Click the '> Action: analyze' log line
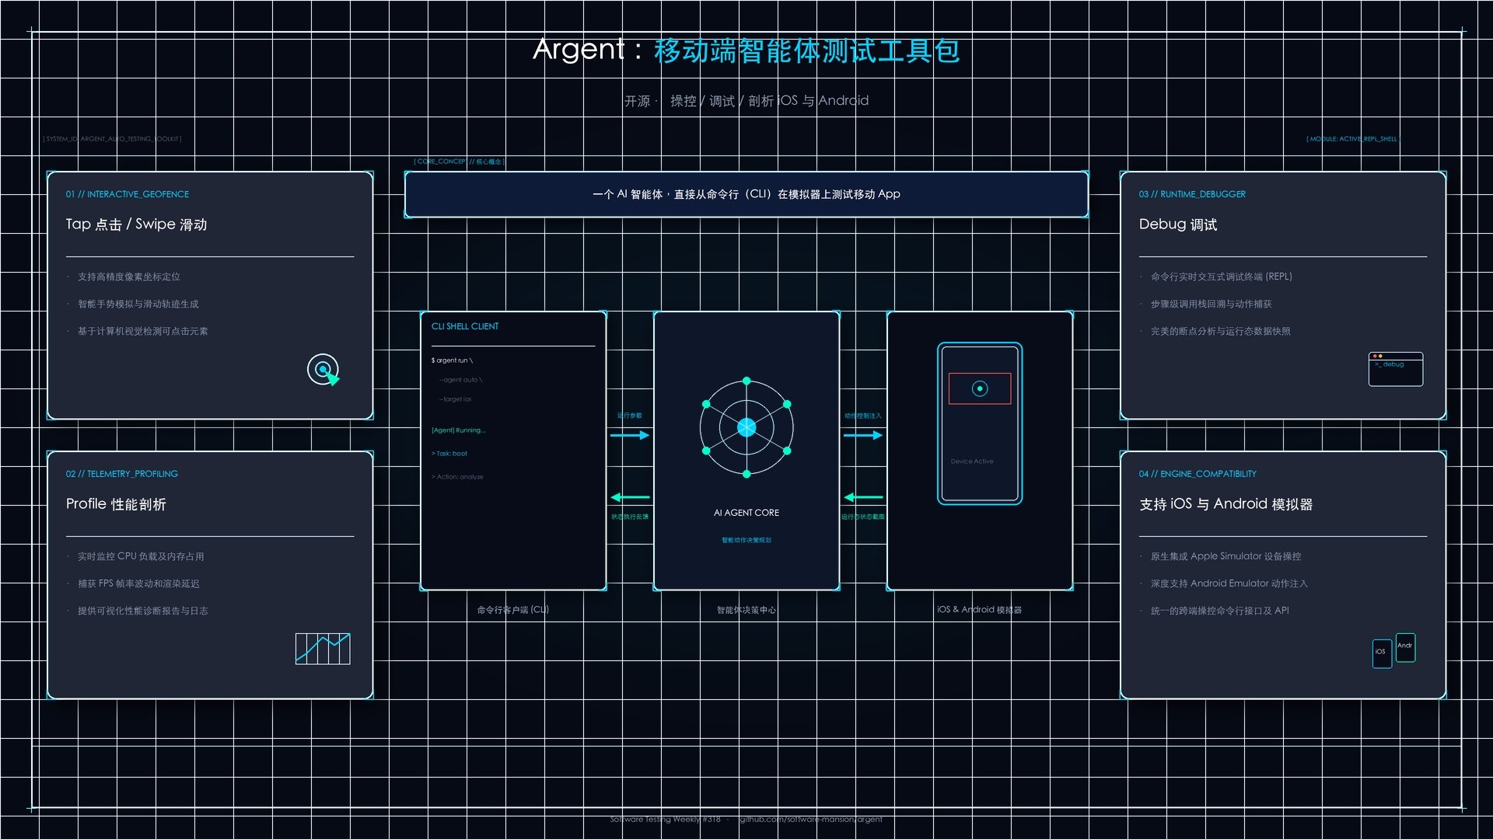This screenshot has width=1493, height=839. click(x=457, y=477)
